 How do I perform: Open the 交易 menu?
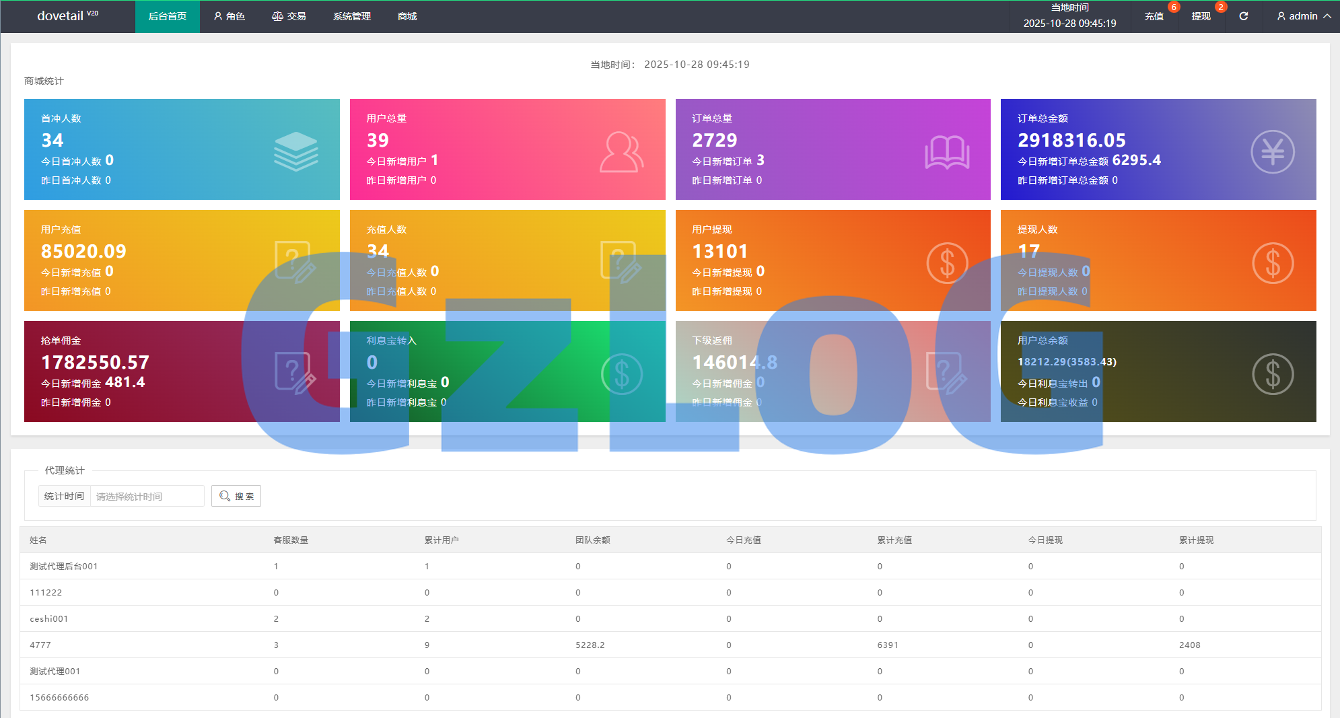[x=289, y=16]
